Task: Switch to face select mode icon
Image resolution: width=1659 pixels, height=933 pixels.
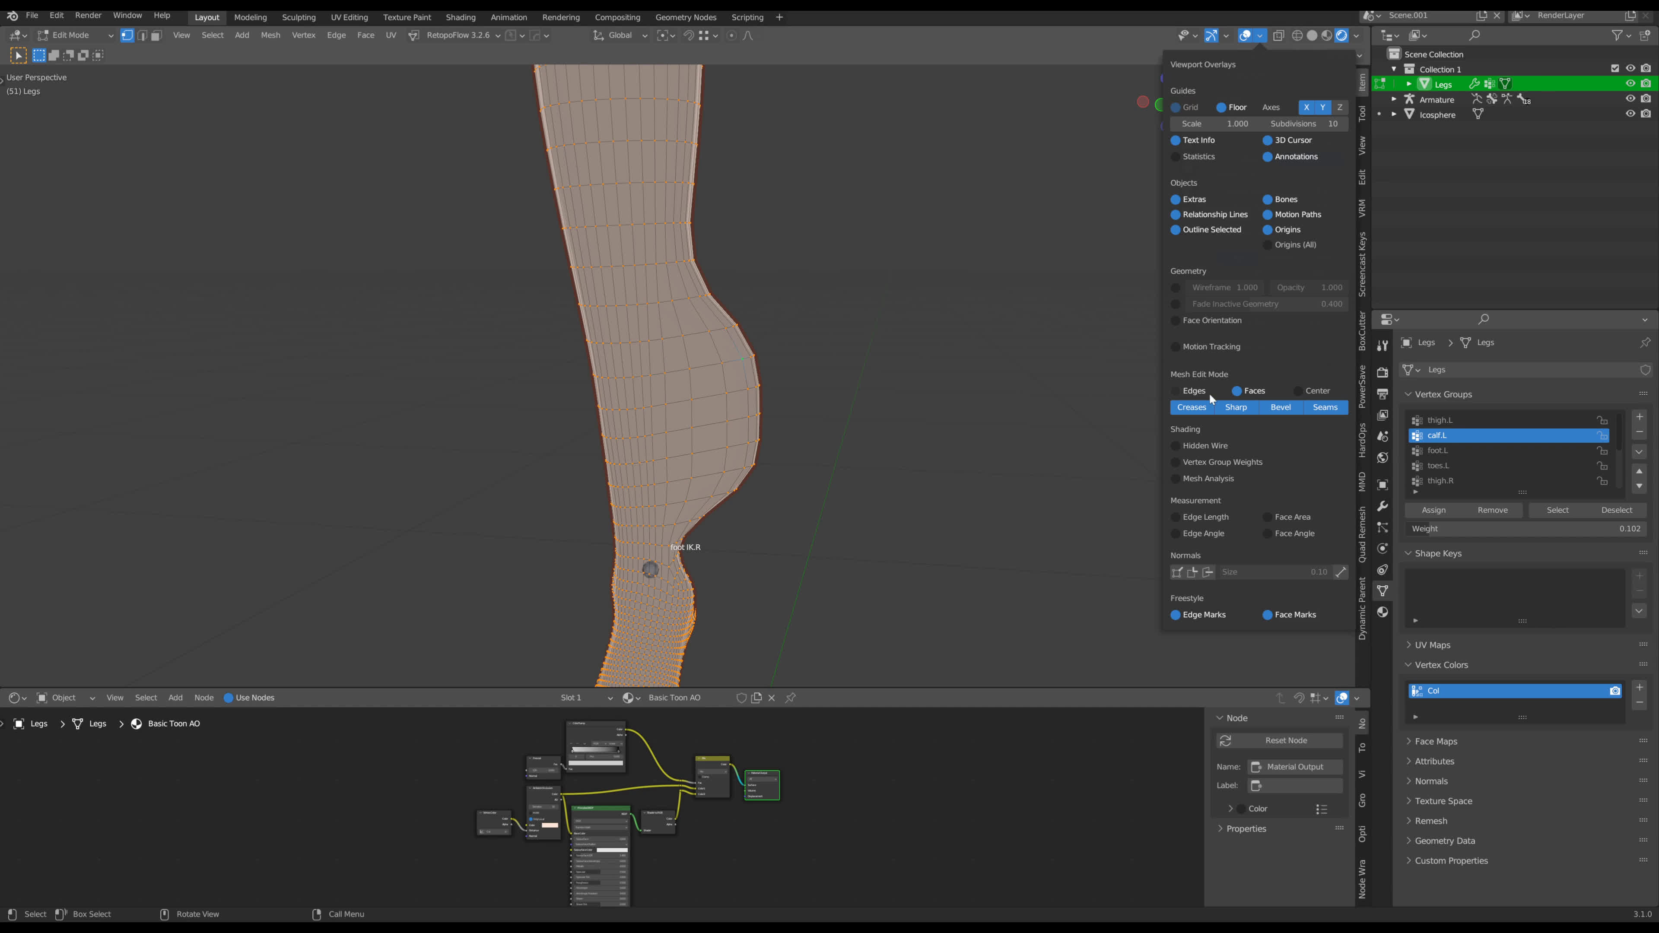Action: (156, 35)
